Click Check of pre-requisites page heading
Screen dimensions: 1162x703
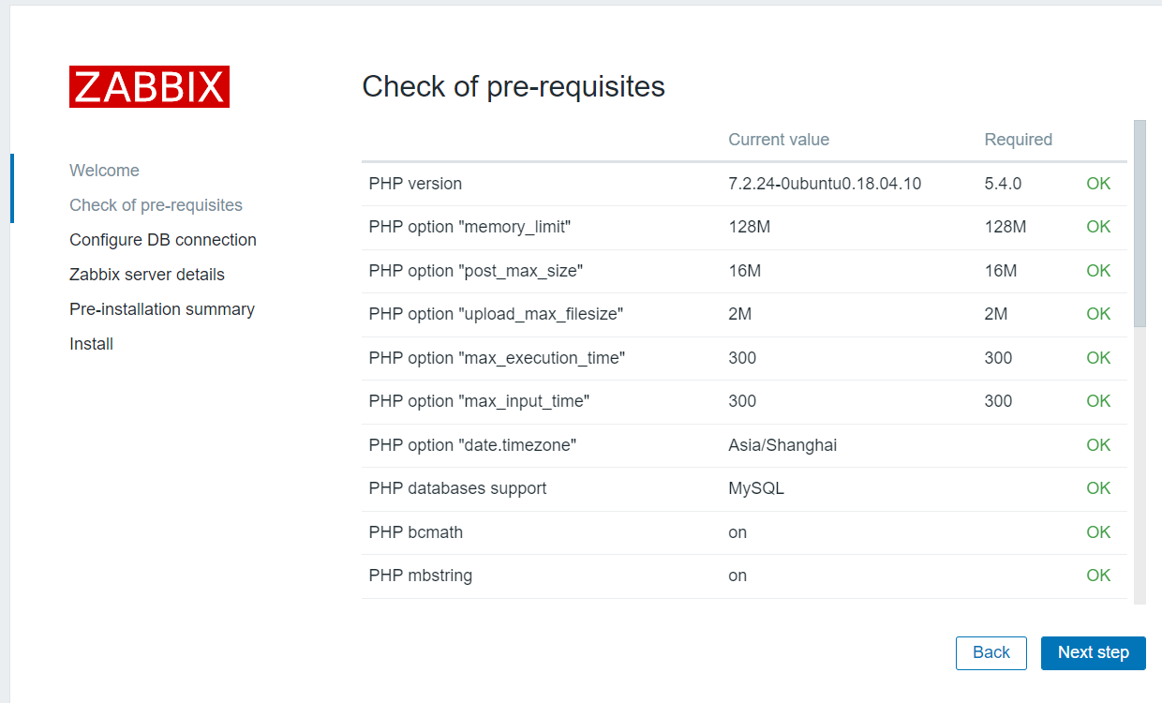click(514, 86)
